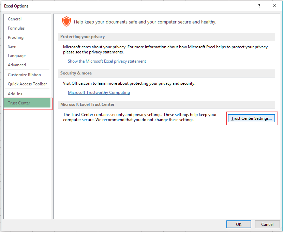Click the Help question mark icon
The image size is (283, 232).
pos(259,6)
